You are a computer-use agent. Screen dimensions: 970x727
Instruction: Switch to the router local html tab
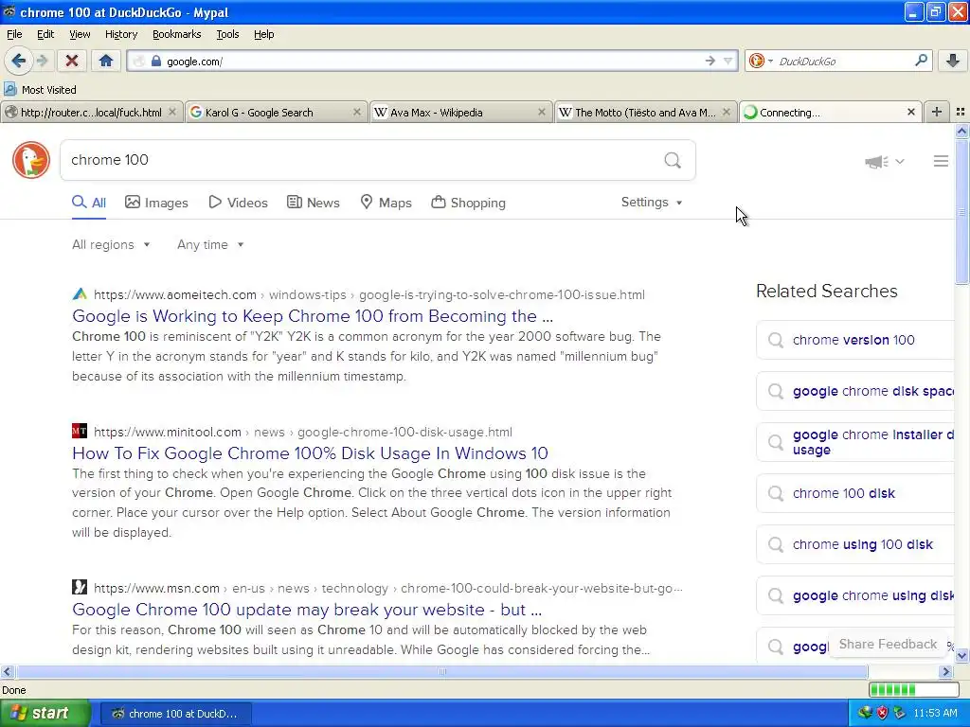pyautogui.click(x=91, y=113)
